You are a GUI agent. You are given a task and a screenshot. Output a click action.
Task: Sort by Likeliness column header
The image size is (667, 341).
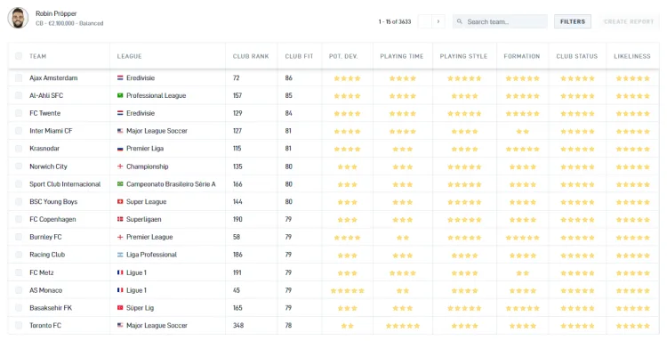[632, 56]
